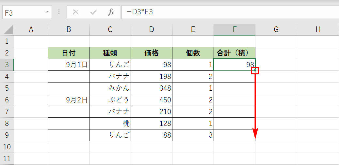Select the 桃 cell
The width and height of the screenshot is (339, 165).
pos(110,123)
